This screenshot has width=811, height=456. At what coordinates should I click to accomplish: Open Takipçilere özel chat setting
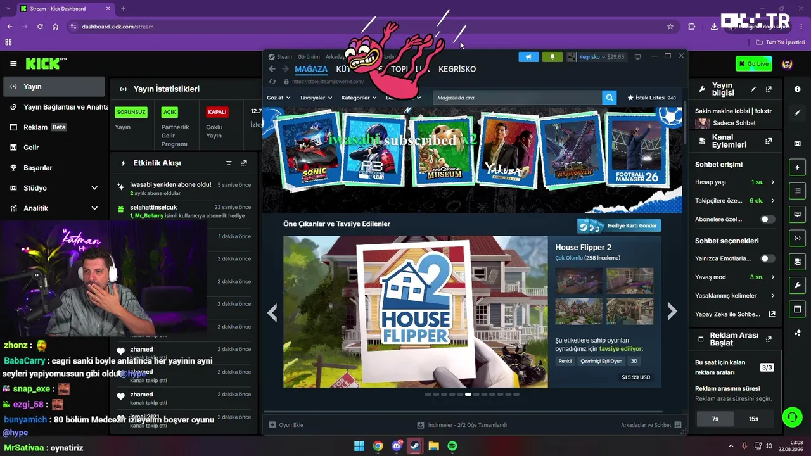(735, 200)
